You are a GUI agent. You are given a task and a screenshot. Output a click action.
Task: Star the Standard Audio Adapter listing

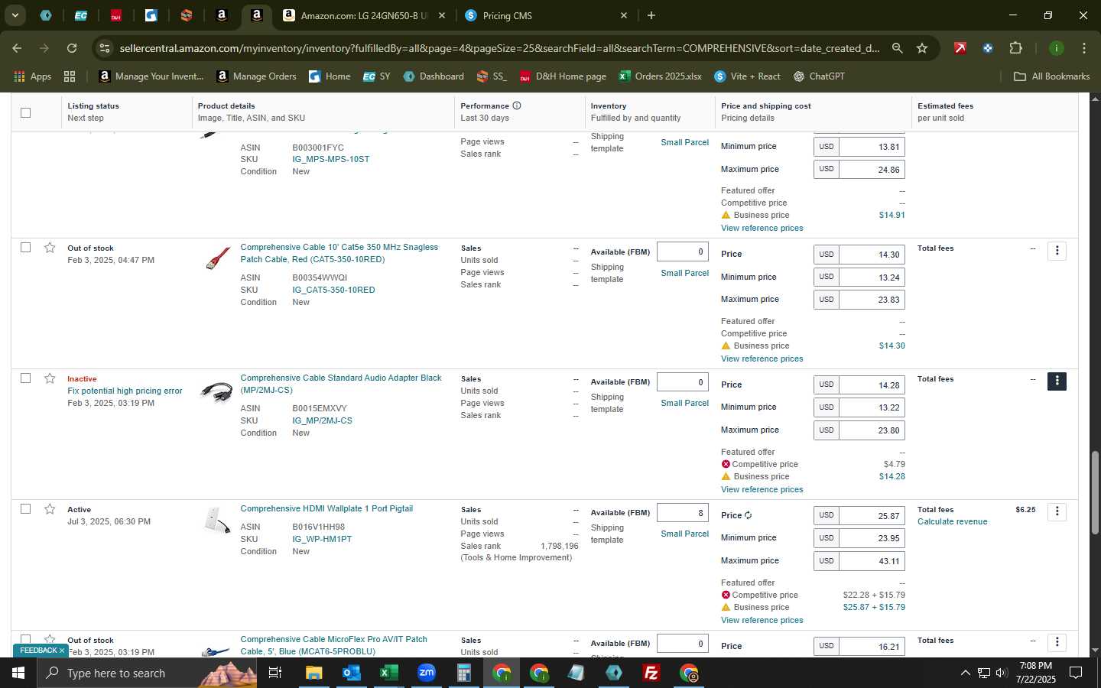click(50, 378)
